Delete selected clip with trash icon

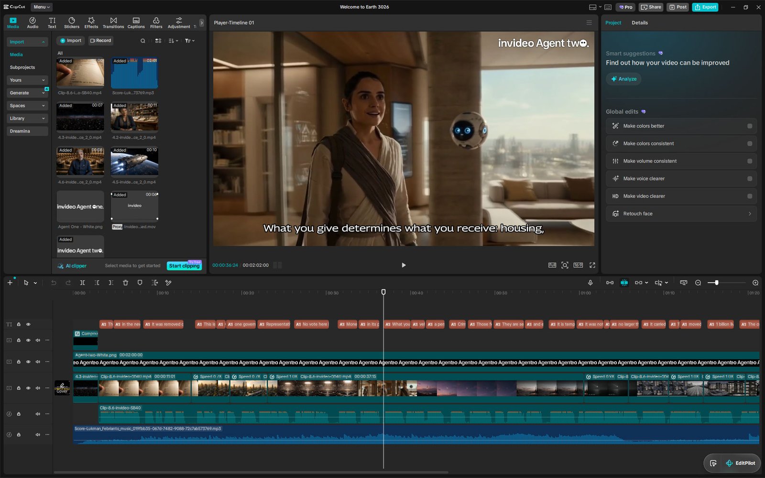125,282
